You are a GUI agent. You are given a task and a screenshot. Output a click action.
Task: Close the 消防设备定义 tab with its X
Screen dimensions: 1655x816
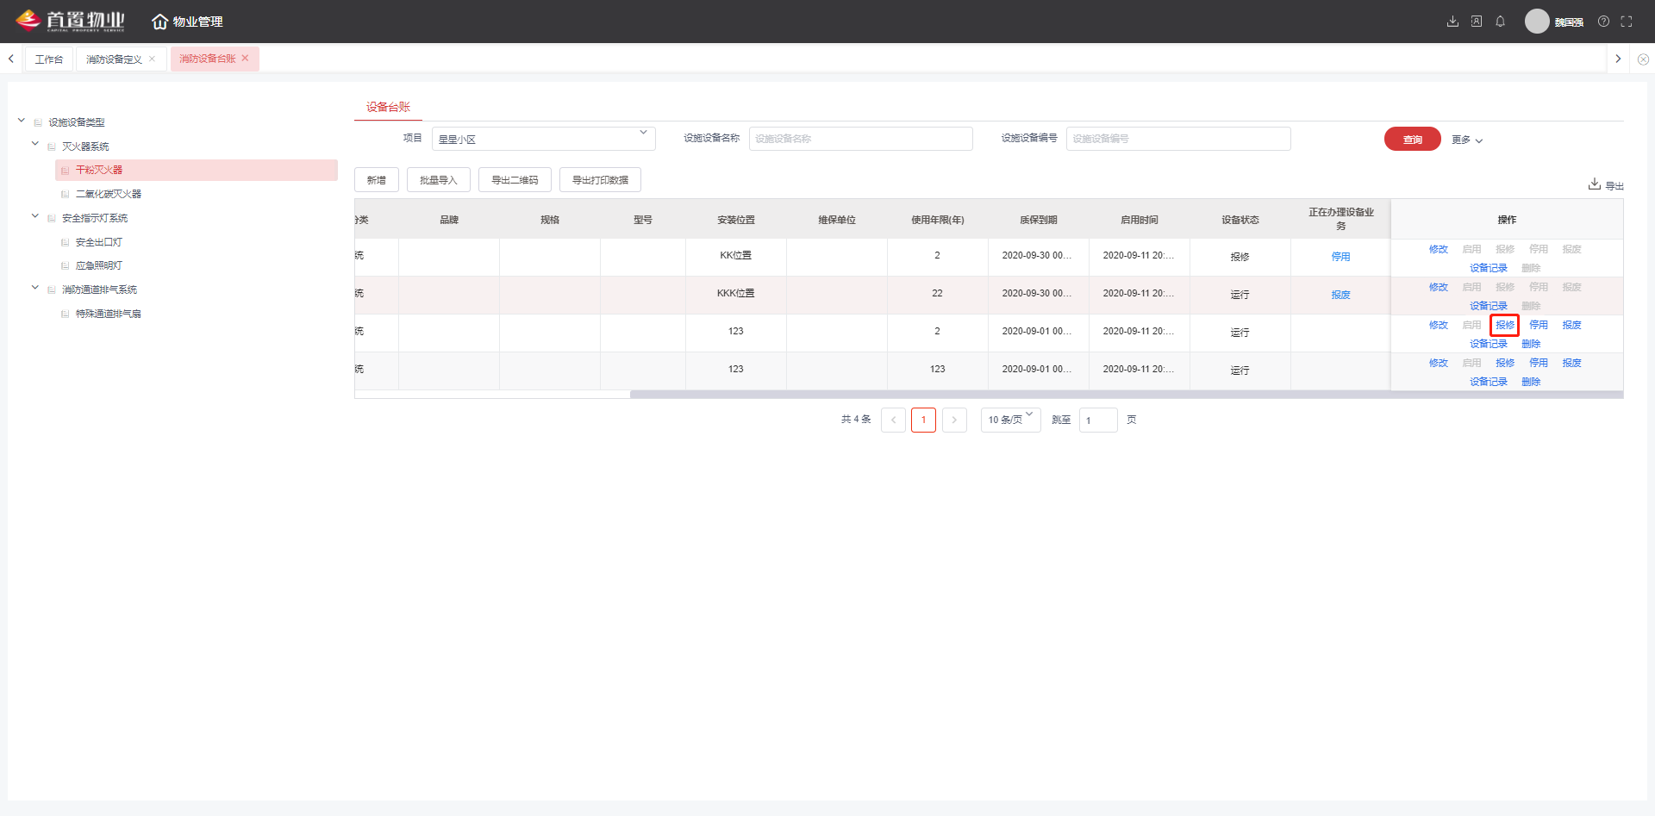[x=153, y=59]
